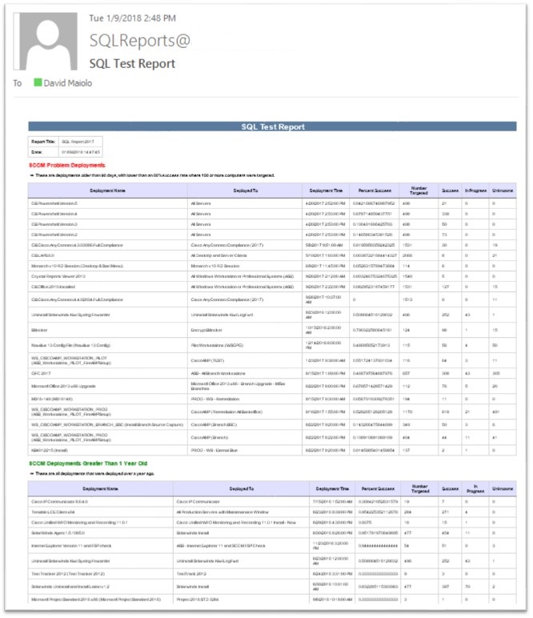Click the CiscoAMP (TEST) deployed-to cell
Viewport: 533px width, 618px height.
[245, 360]
